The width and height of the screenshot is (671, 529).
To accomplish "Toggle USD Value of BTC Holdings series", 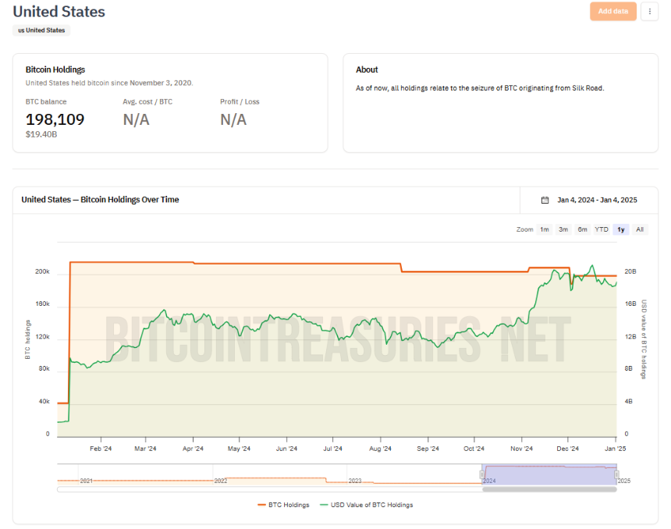I will tap(367, 505).
